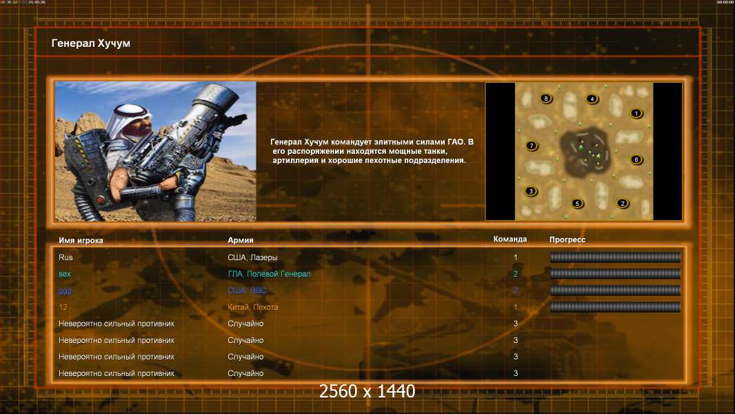Click the dark central base area on the minimap
This screenshot has height=414, width=735.
(x=585, y=151)
